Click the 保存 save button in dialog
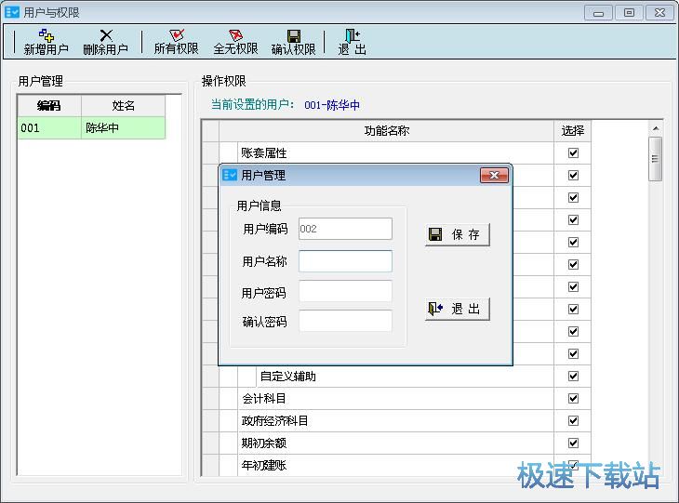The image size is (679, 503). (458, 234)
